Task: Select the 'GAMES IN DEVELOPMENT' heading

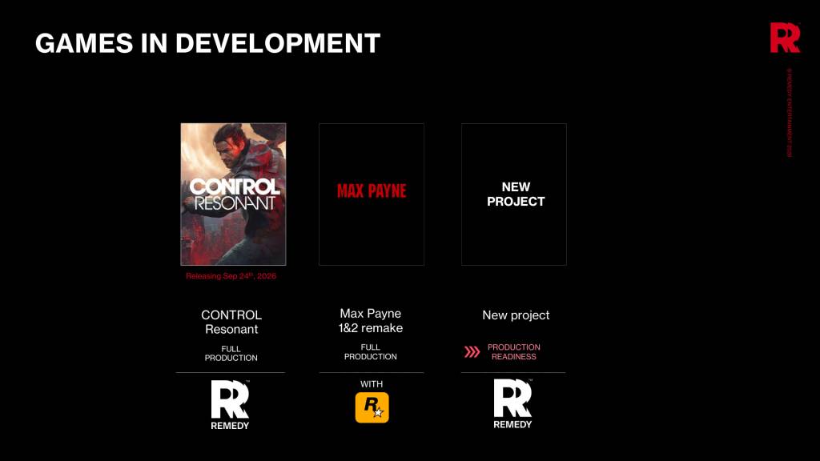Action: coord(207,43)
